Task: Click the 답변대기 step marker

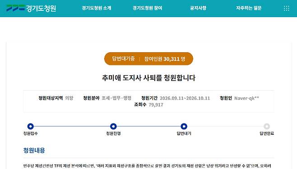Action: click(x=184, y=126)
